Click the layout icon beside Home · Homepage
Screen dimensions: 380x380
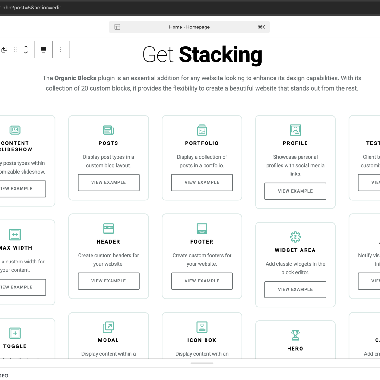click(117, 27)
